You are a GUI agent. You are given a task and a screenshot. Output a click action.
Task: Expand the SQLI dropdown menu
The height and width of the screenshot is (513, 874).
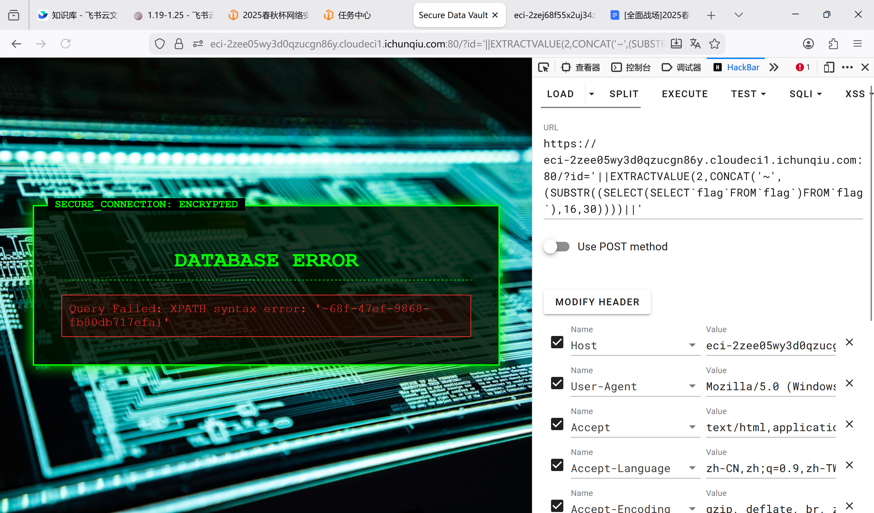(x=805, y=94)
